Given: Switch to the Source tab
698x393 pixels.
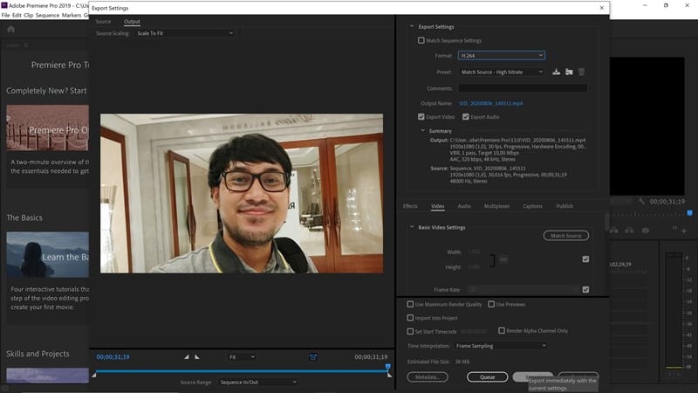Looking at the screenshot, I should tap(103, 21).
